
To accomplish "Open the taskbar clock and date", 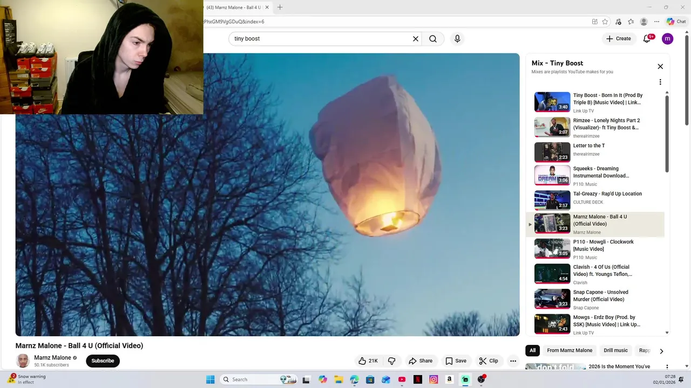I will point(664,379).
